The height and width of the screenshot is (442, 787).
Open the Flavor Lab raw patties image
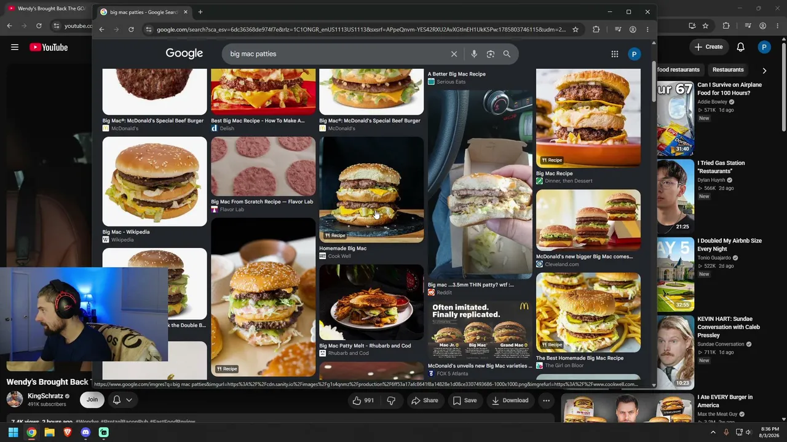[x=263, y=166]
